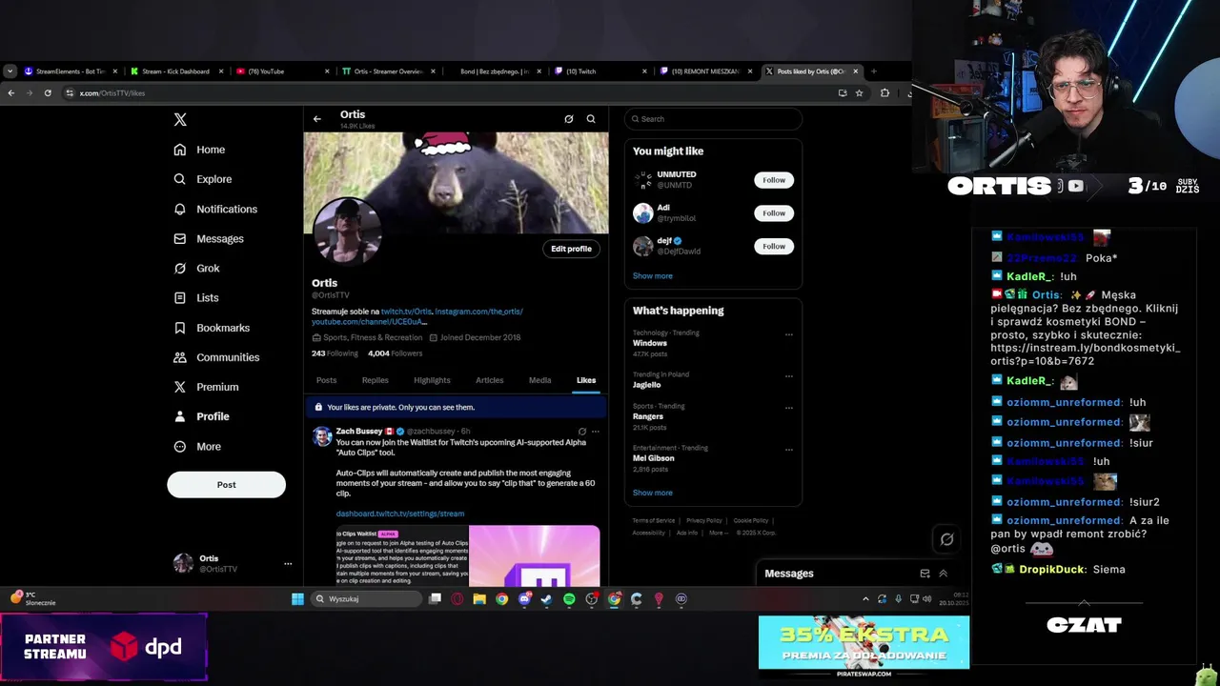1220x686 pixels.
Task: Open the youtube.com/channel link in bio
Action: (369, 322)
